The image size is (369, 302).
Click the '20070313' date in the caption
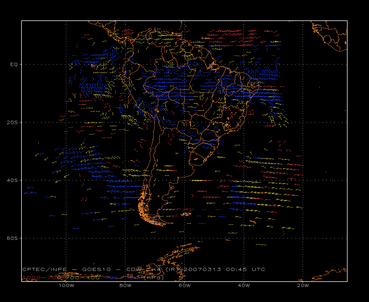pos(202,269)
